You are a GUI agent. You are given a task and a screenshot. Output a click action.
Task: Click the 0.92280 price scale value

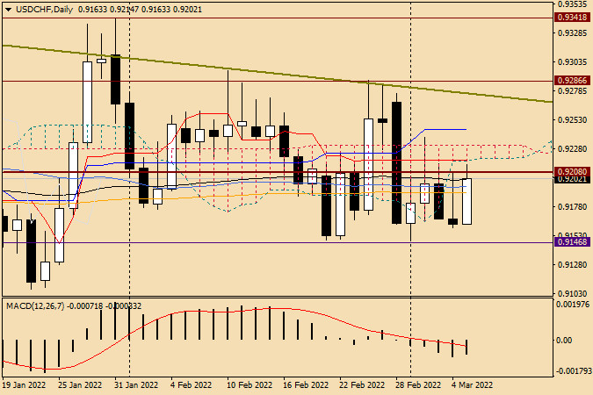[573, 149]
